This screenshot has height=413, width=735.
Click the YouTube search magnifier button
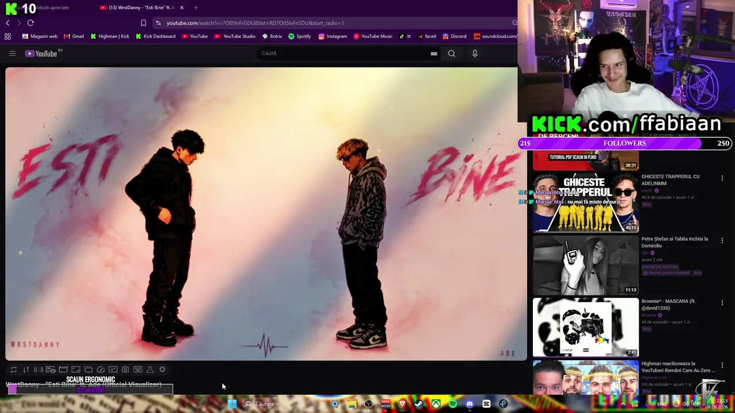[451, 53]
